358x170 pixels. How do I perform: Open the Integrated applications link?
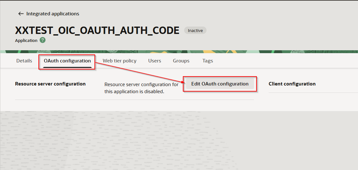coord(53,14)
